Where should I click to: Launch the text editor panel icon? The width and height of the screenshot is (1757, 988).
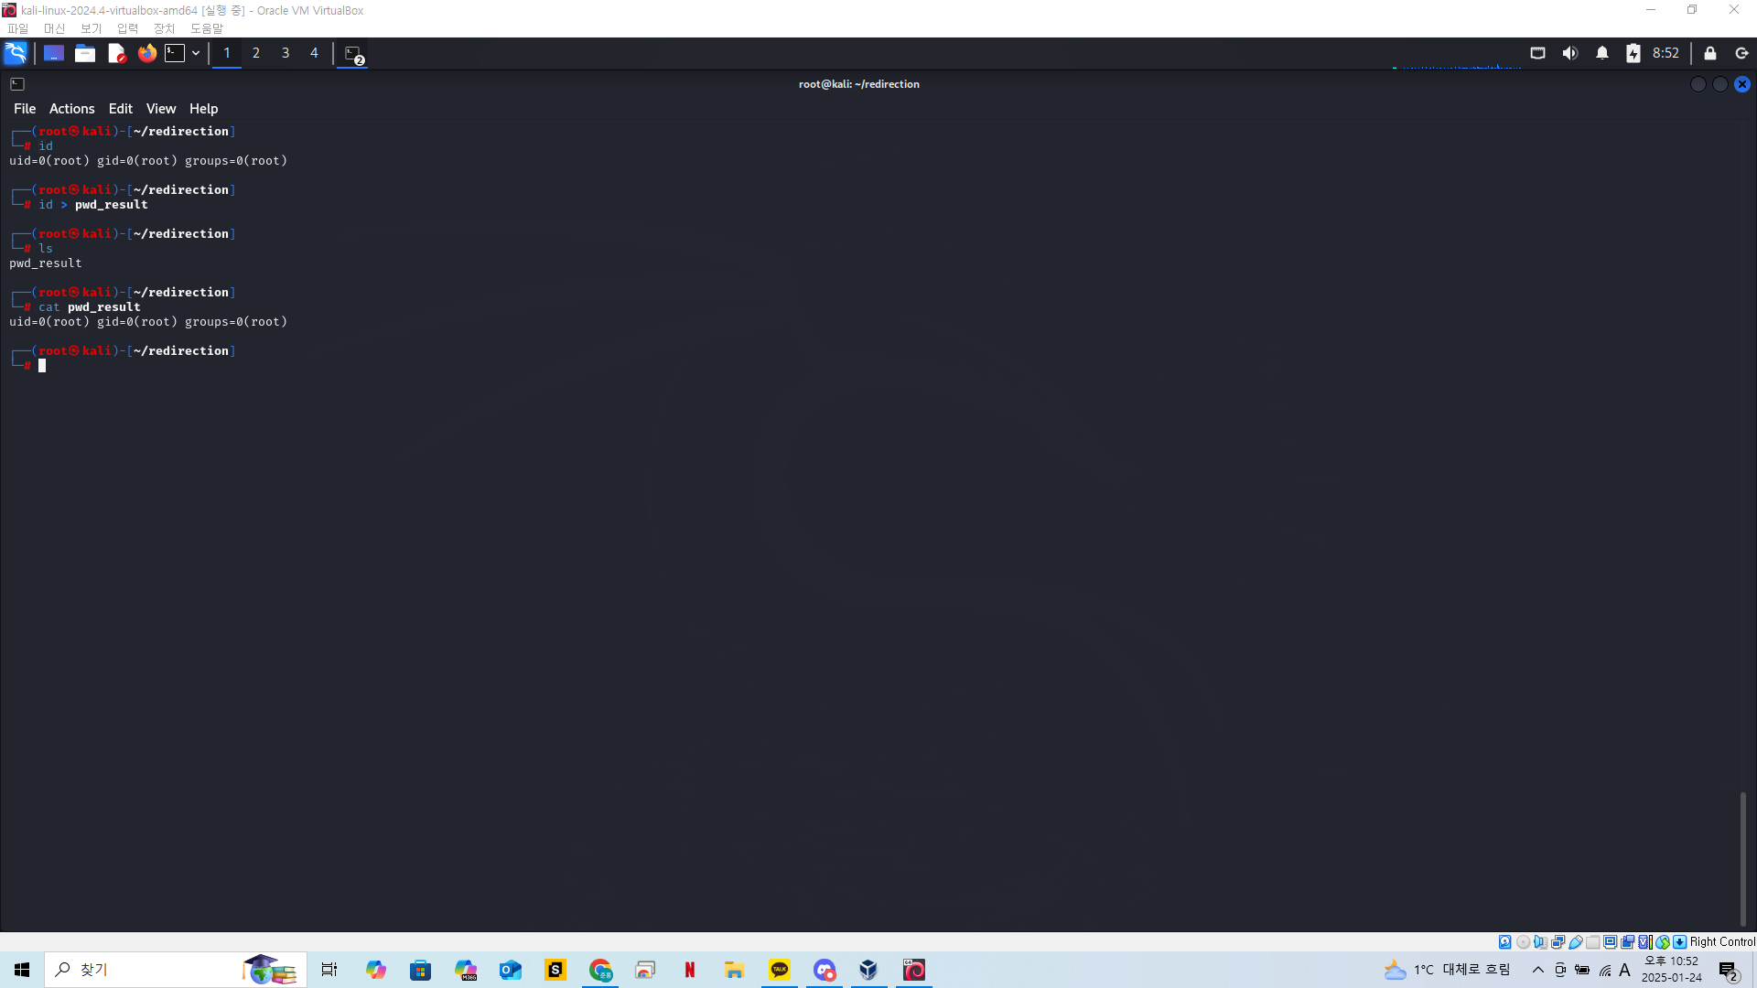pos(116,53)
